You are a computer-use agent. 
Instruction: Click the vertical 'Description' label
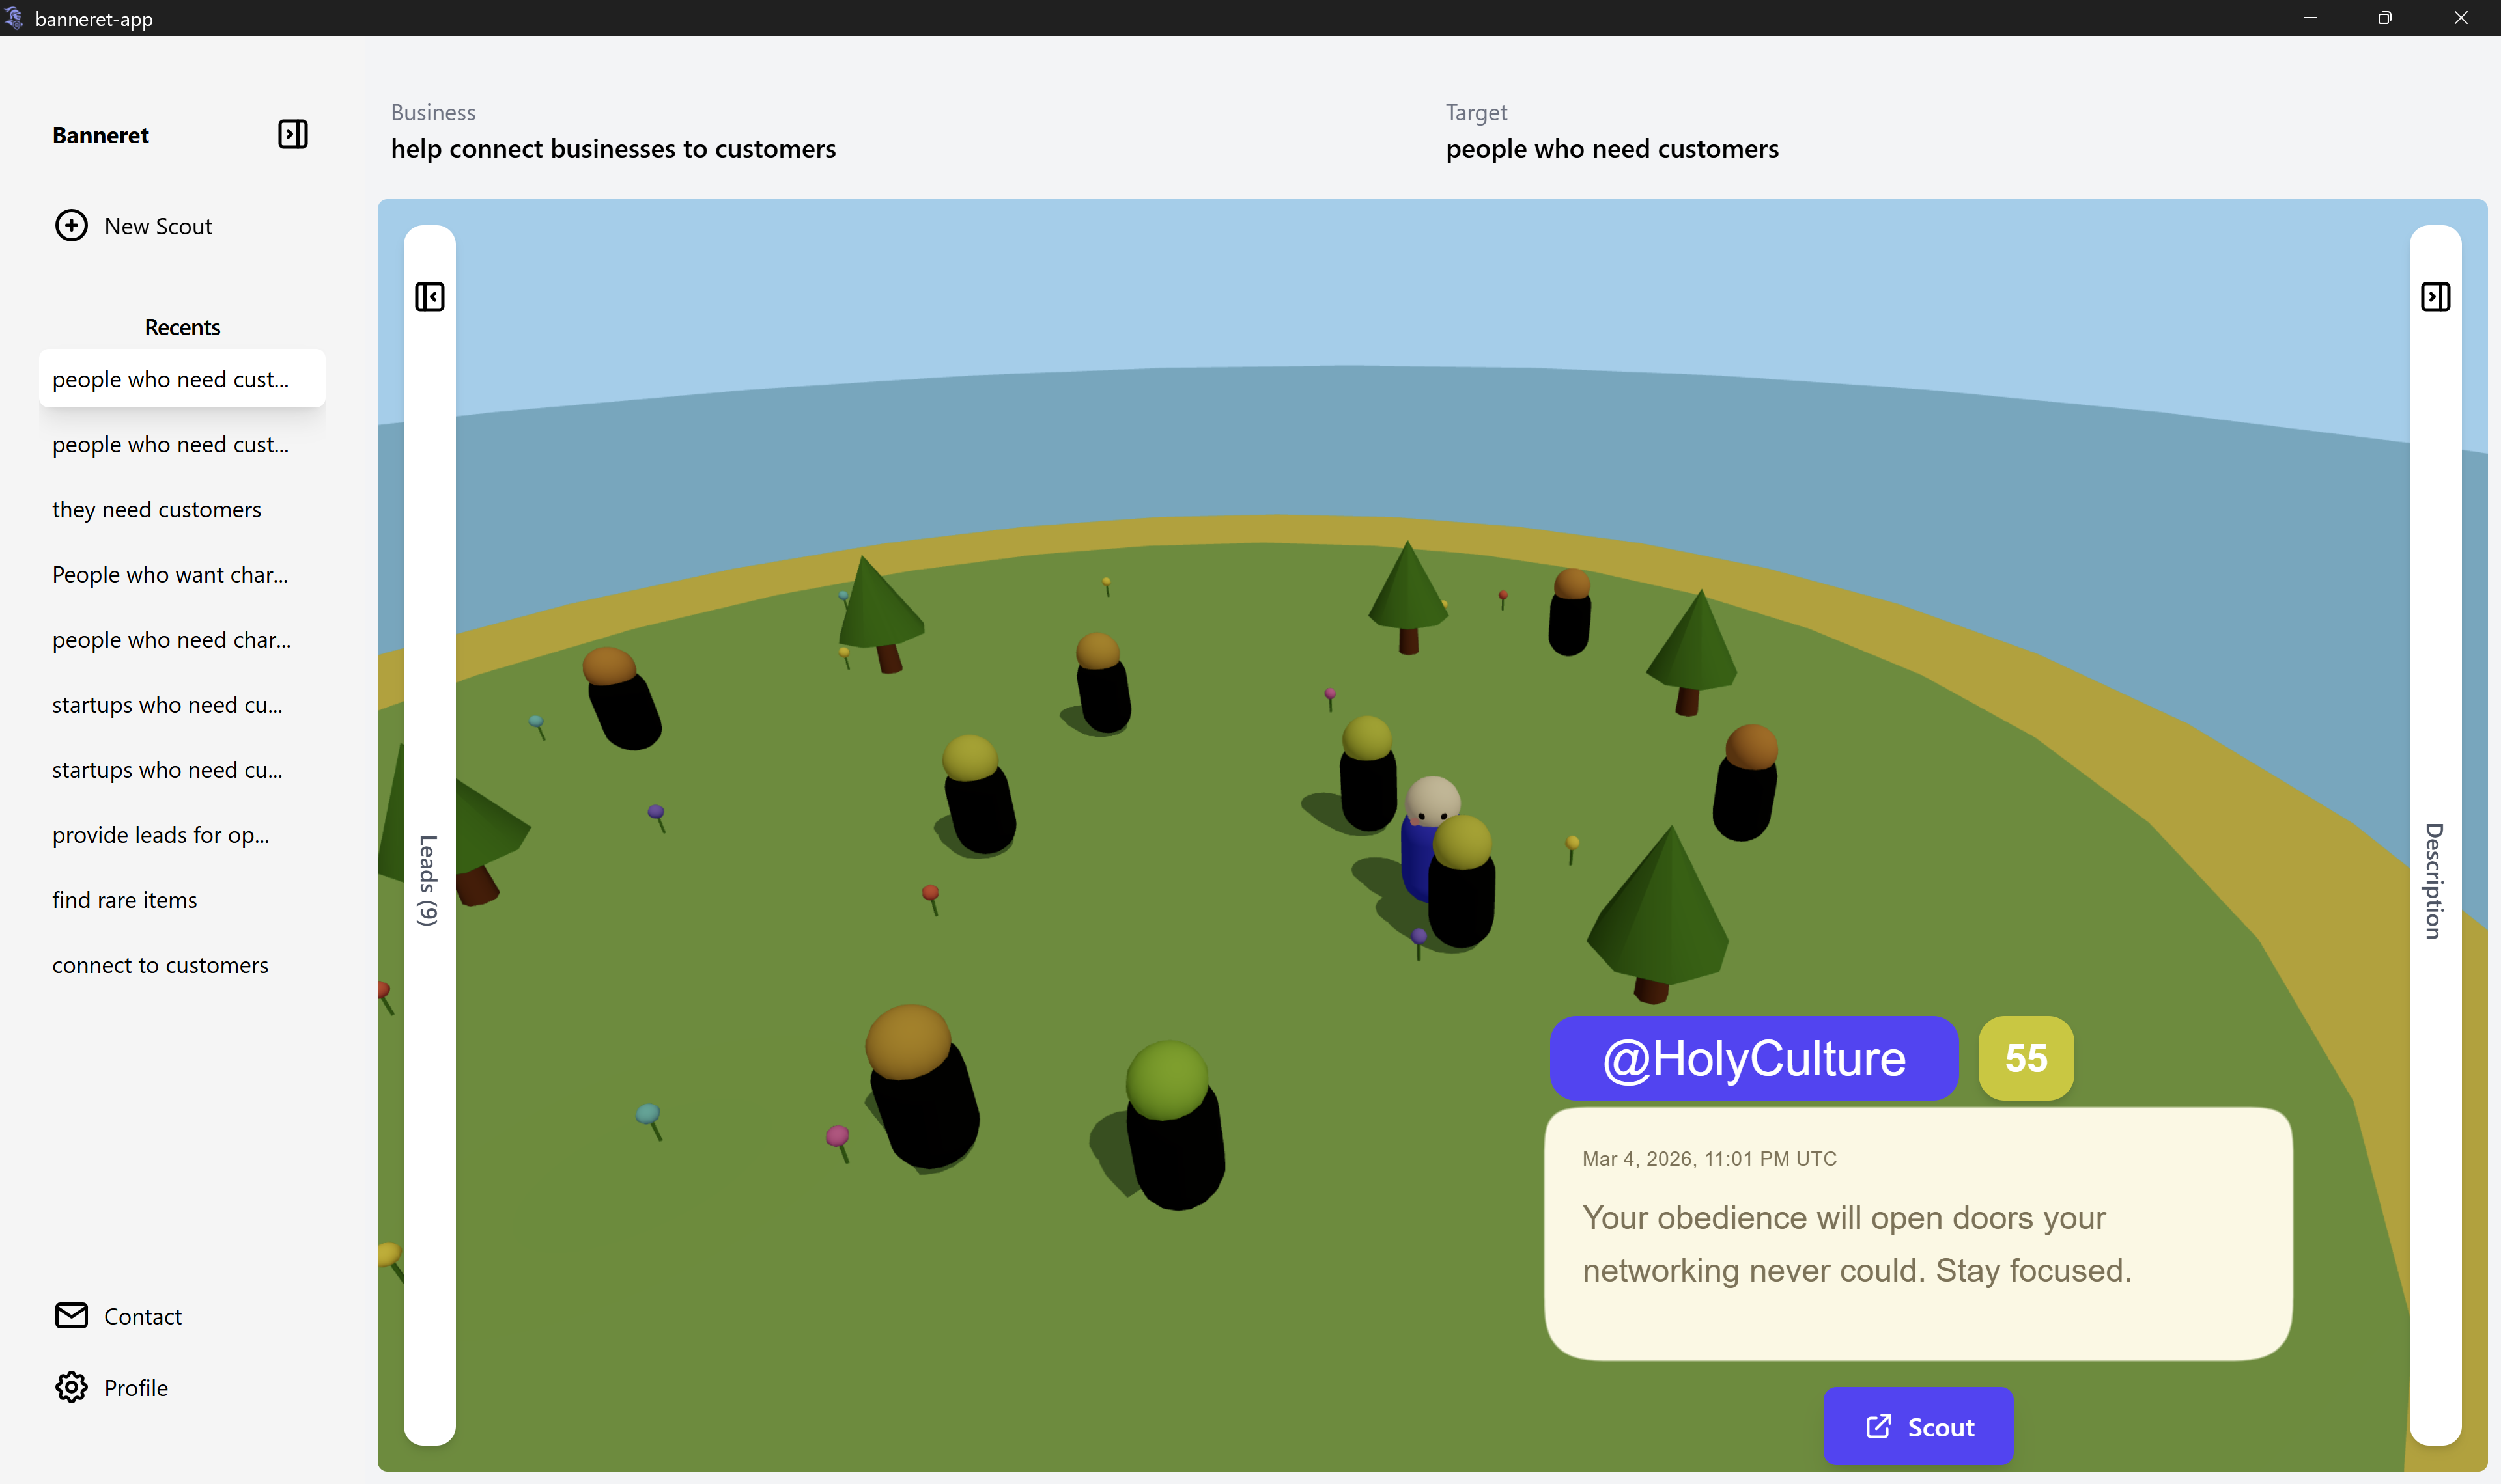click(2434, 880)
